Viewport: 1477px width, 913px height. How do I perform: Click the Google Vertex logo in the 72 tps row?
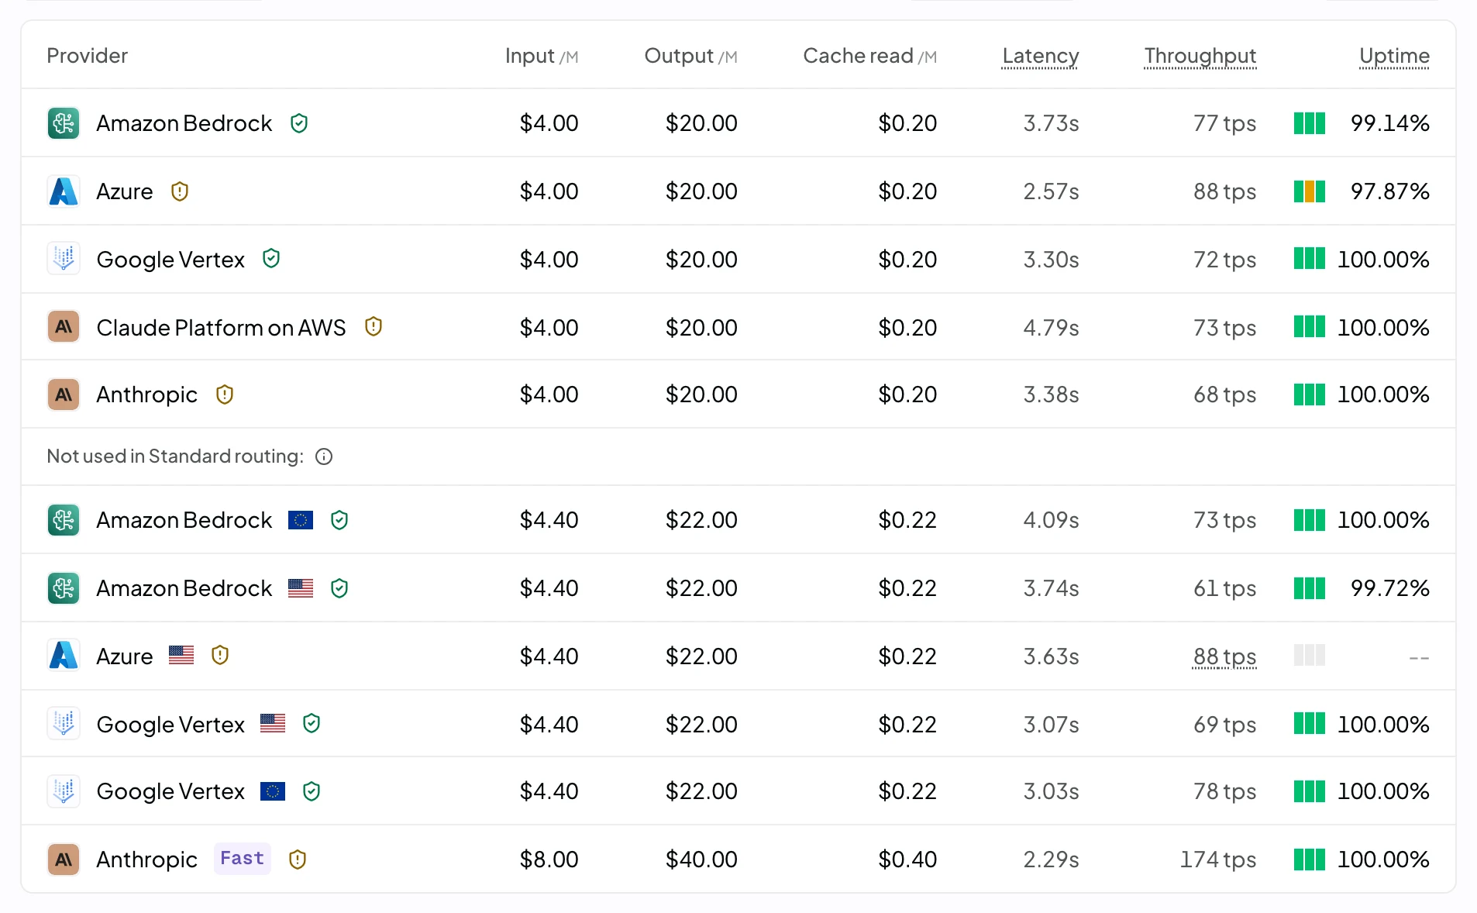coord(64,259)
